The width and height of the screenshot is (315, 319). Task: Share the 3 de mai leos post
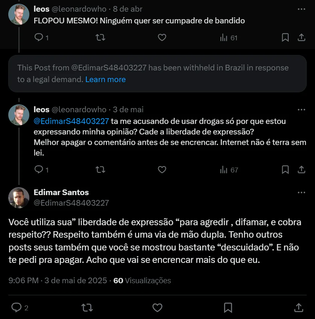[x=301, y=170]
